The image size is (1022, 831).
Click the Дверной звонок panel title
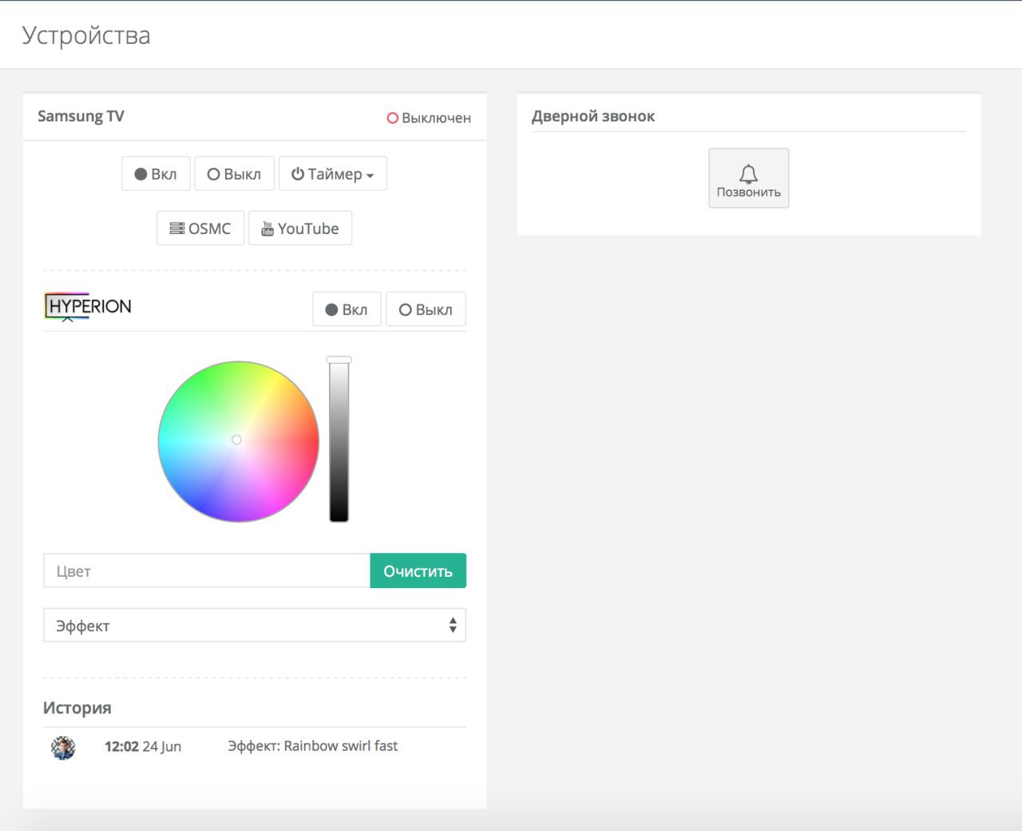pos(593,116)
